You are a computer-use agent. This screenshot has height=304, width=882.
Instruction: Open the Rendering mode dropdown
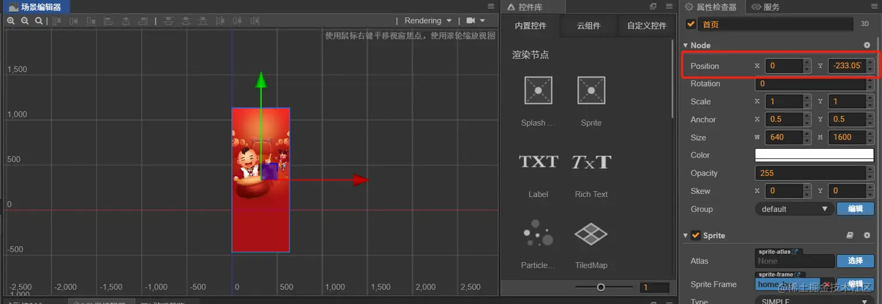428,20
